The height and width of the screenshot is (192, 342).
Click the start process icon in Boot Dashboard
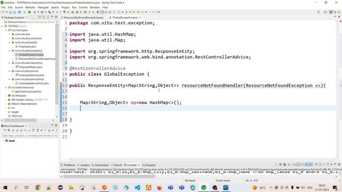pos(5,130)
